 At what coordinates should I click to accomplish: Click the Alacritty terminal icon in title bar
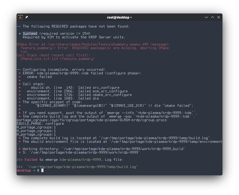tap(20, 17)
